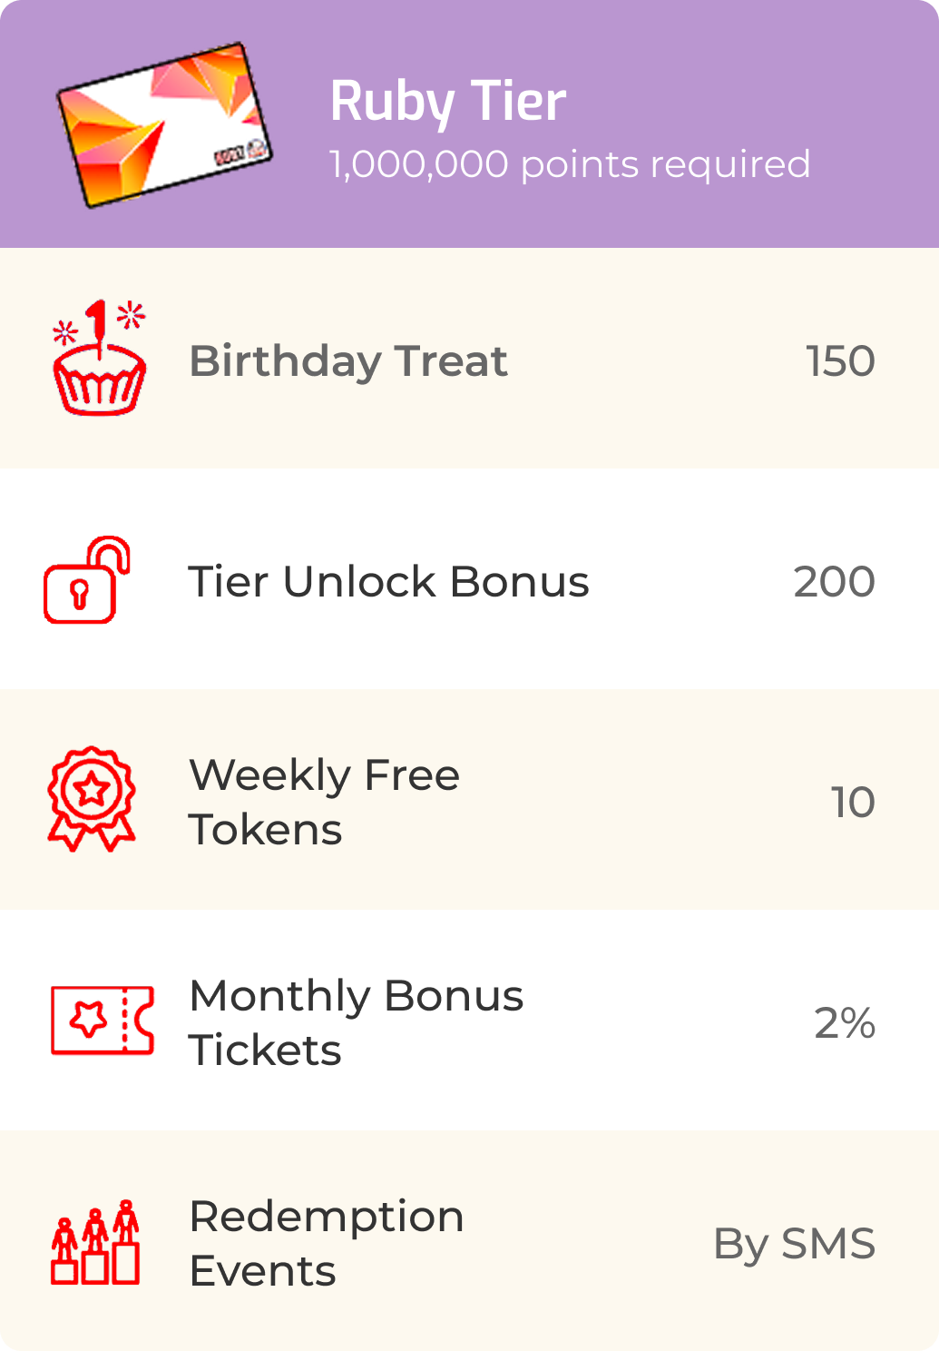Viewport: 939px width, 1351px height.
Task: Click the Birthday Treat value 150
Action: pos(840,360)
